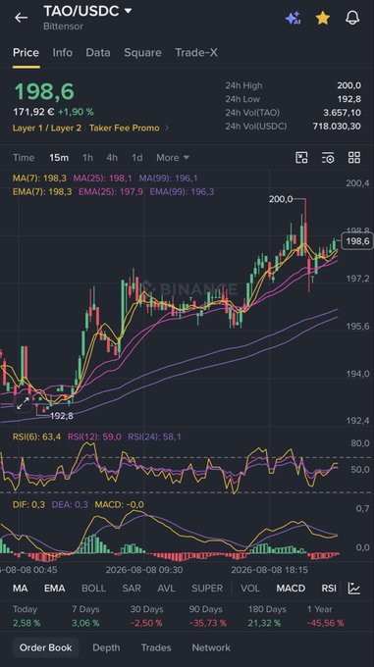Image resolution: width=374 pixels, height=667 pixels.
Task: Toggle the AVL indicator
Action: tap(166, 589)
